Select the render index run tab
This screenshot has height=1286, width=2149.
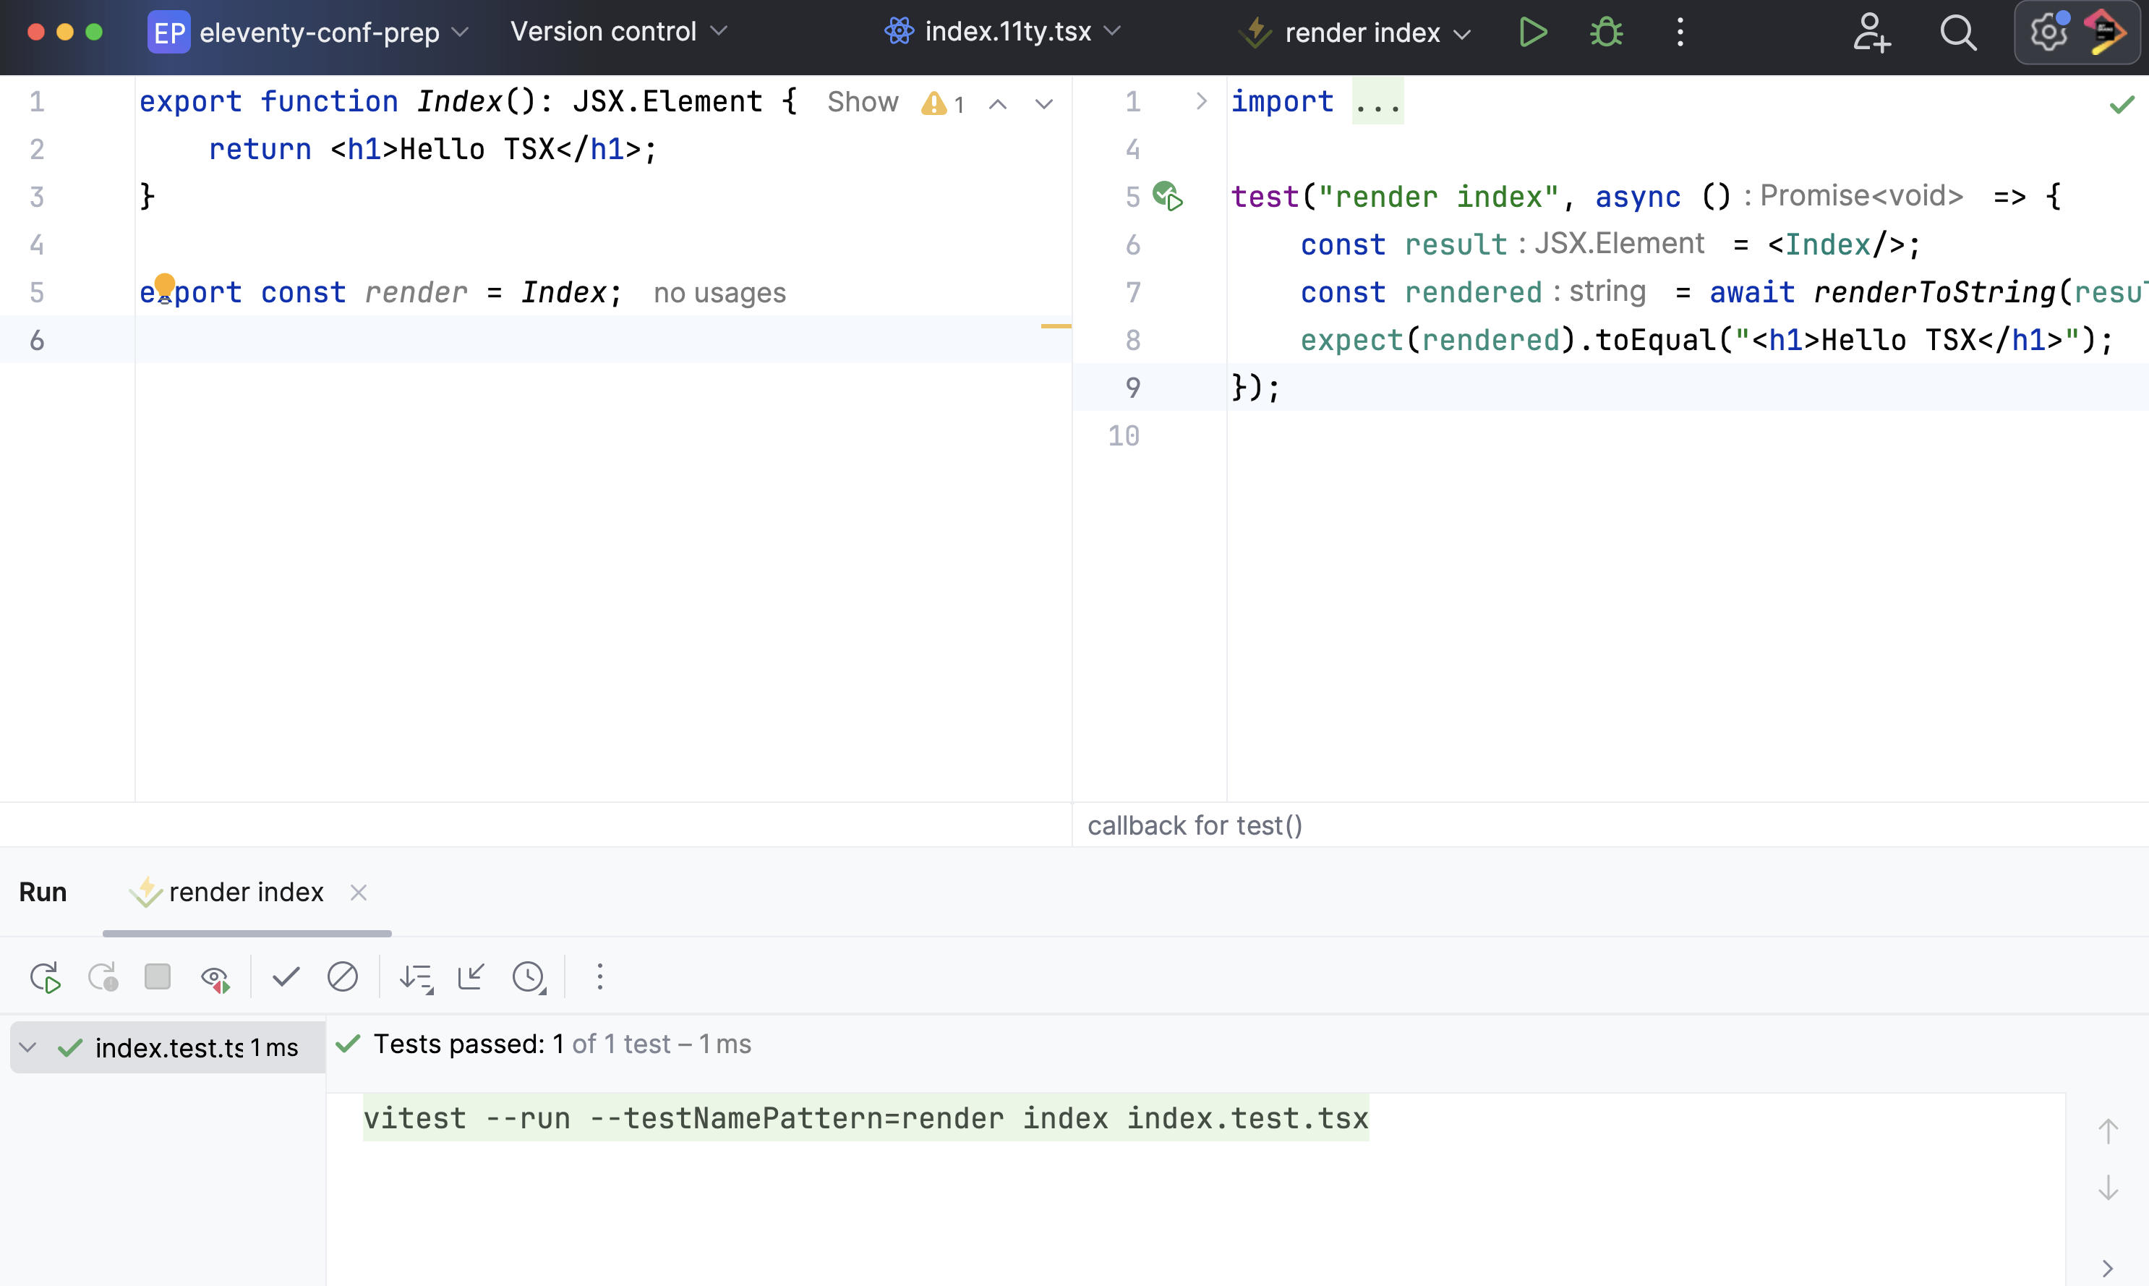(x=246, y=892)
